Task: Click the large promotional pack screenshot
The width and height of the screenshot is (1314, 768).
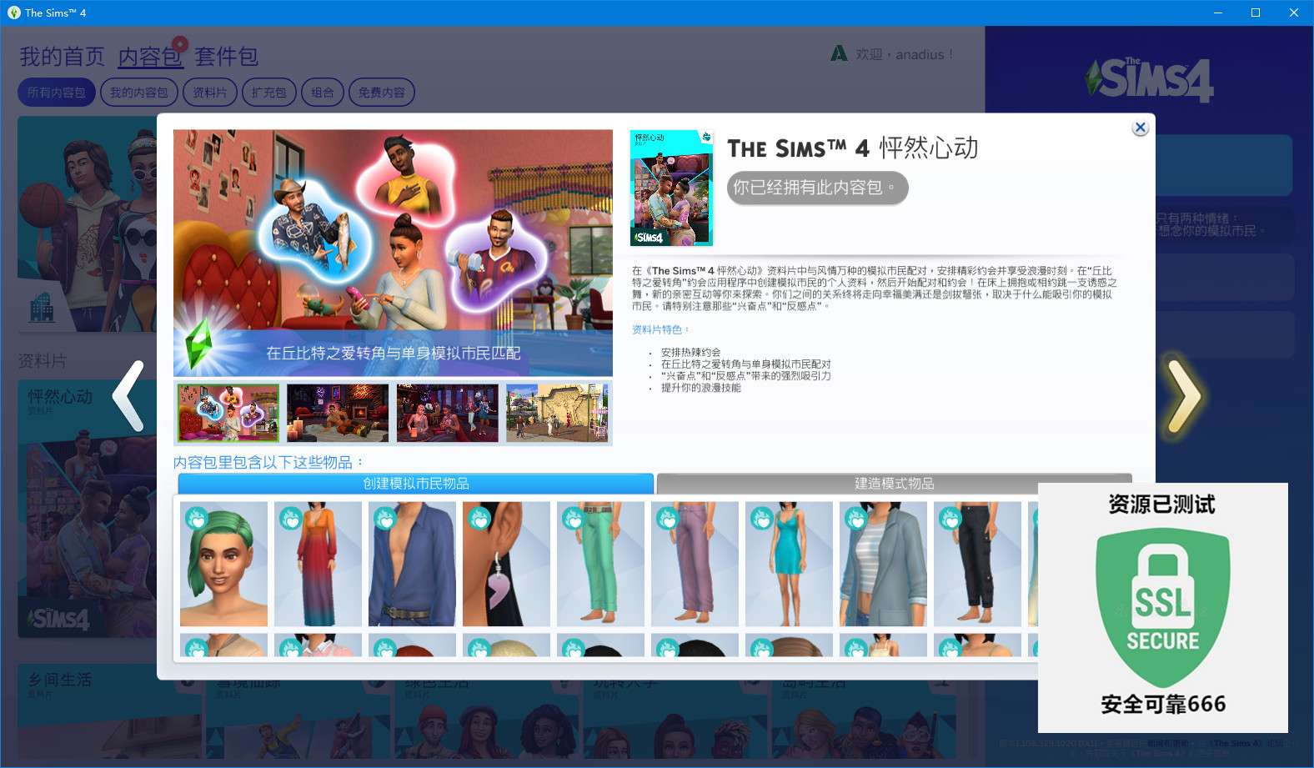Action: pyautogui.click(x=393, y=253)
